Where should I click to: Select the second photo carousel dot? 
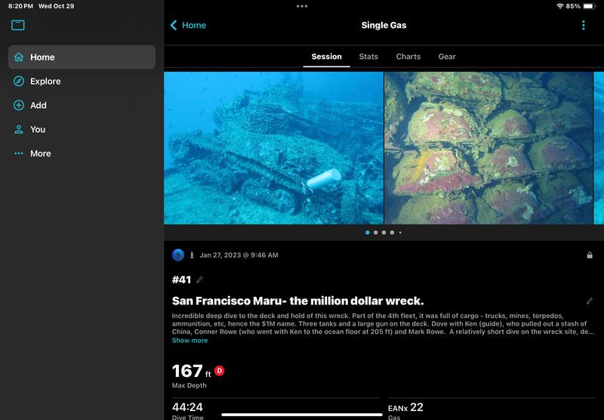click(x=375, y=233)
